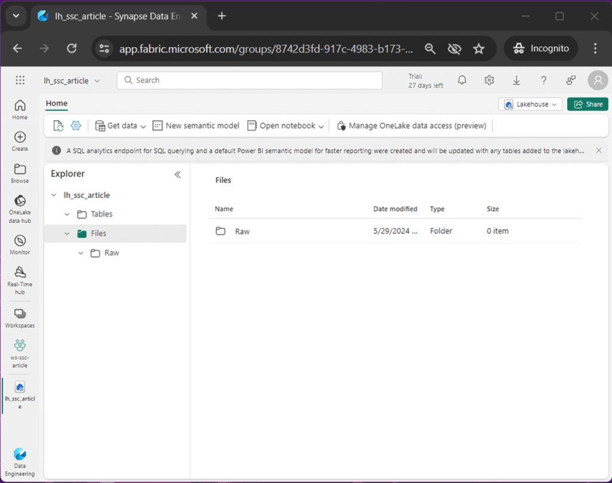Open the notifications bell

pos(461,80)
